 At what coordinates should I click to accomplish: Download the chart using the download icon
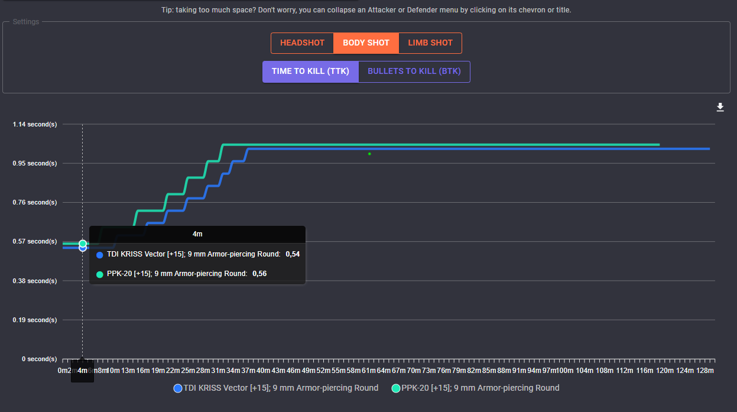click(x=720, y=107)
